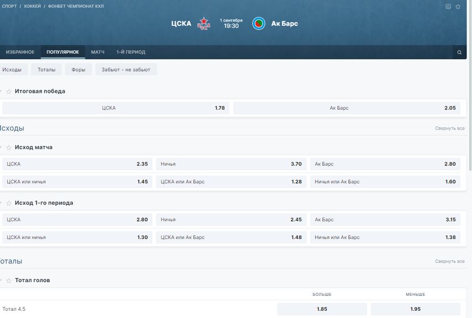Viewport: 472px width, 318px height.
Task: Collapse the Тотал голов section
Action: (1, 280)
